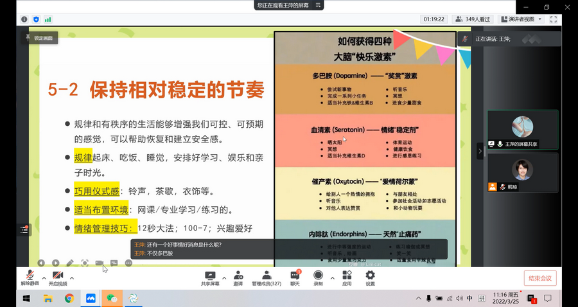The image size is (578, 307).
Task: Click the slideshow camera icon
Action: coord(99,263)
